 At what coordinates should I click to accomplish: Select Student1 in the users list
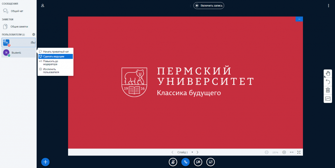tap(18, 53)
